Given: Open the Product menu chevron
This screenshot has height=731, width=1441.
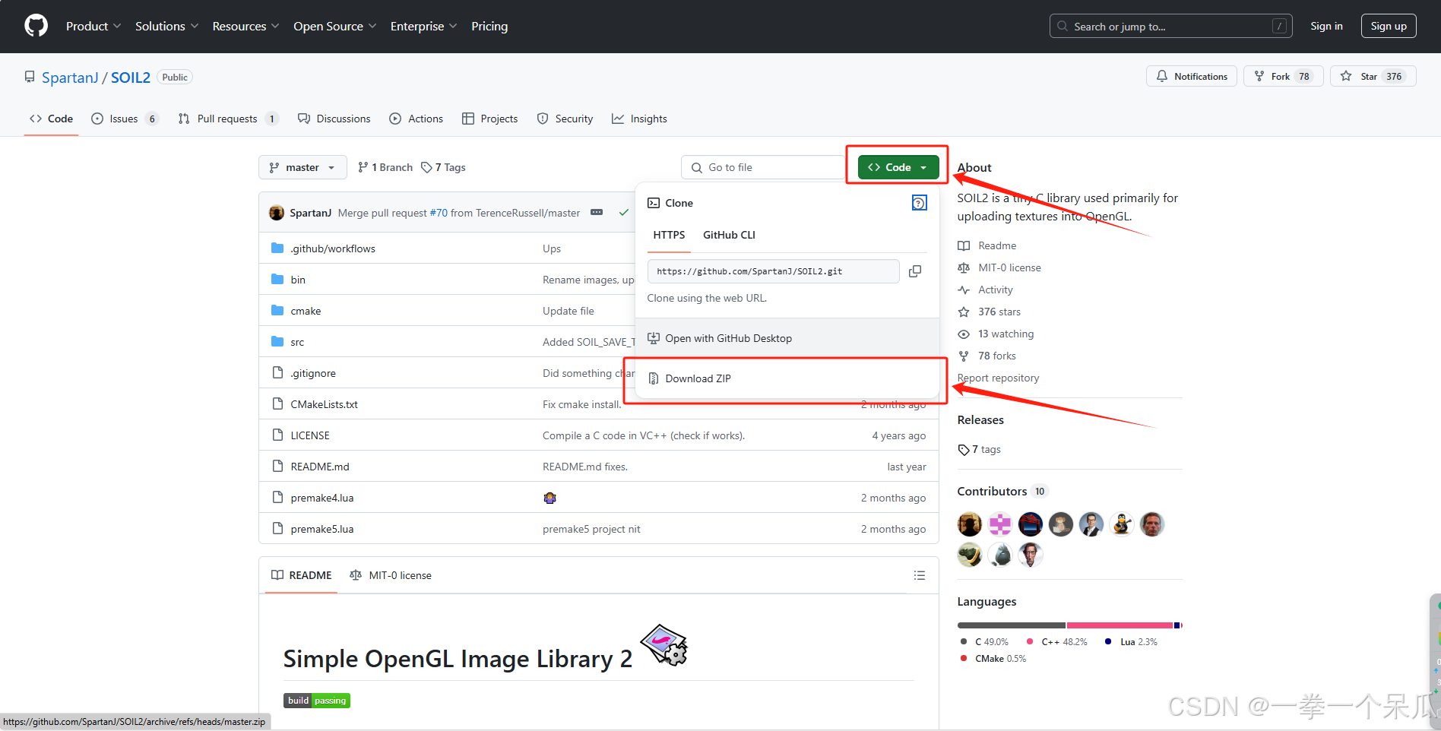Looking at the screenshot, I should coord(119,25).
